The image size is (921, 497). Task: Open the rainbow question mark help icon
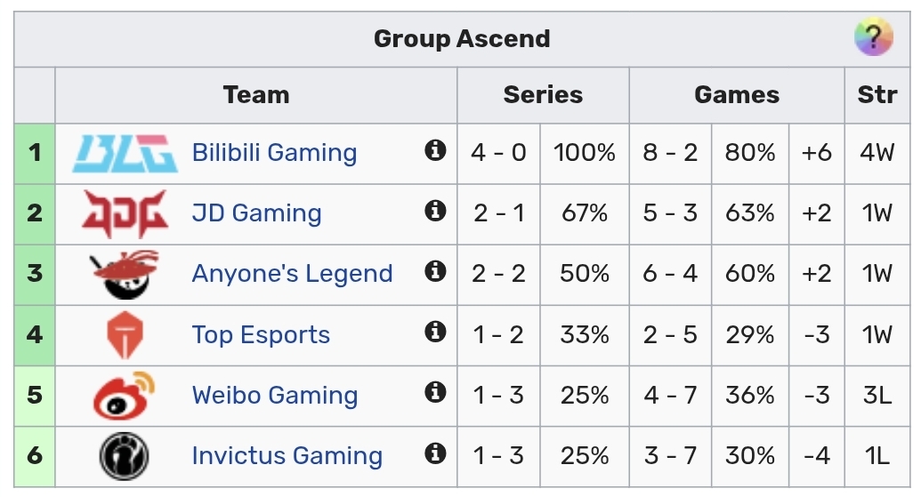coord(873,38)
